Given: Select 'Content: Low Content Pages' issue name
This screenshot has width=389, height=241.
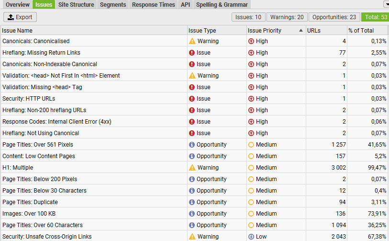Looking at the screenshot, I should (39, 156).
